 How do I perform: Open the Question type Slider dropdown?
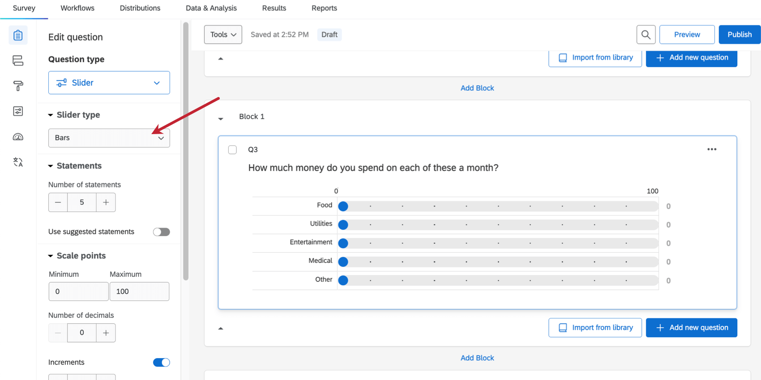109,83
